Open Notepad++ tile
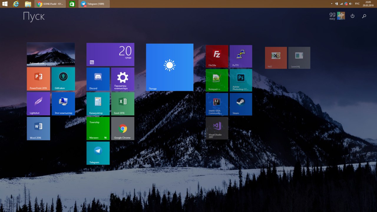Image resolution: width=377 pixels, height=212 pixels. coord(217,80)
